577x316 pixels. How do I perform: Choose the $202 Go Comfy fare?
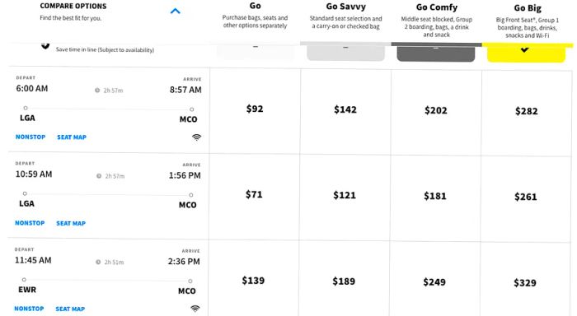point(436,110)
